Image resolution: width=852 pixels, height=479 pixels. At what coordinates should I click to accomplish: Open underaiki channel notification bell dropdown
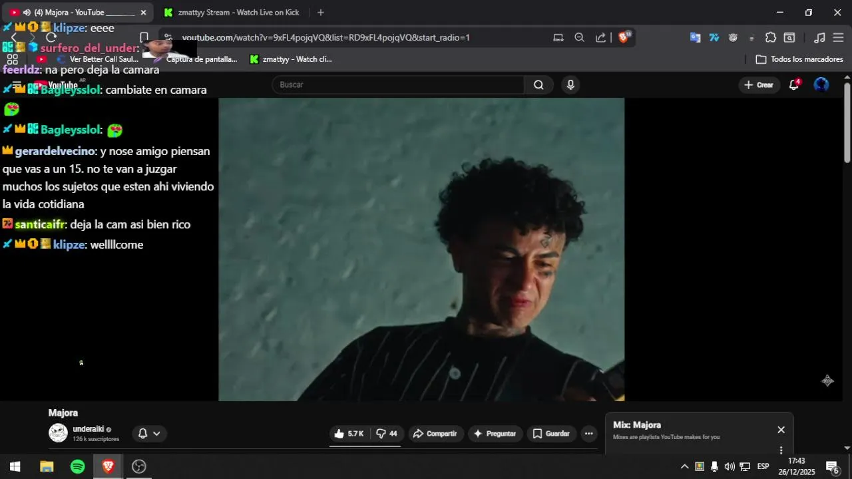click(x=149, y=434)
